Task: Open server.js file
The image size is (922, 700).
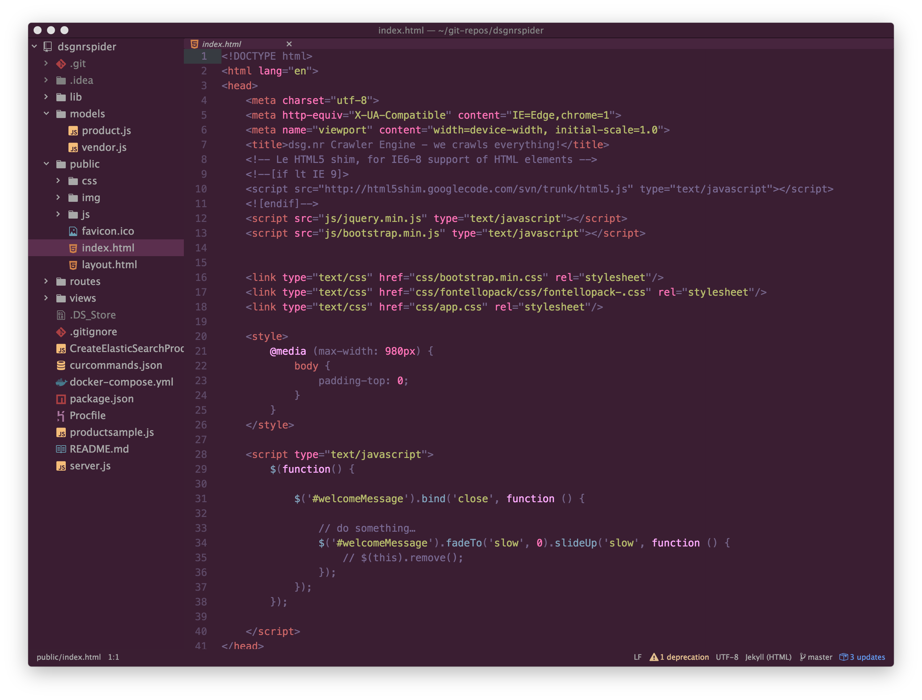Action: click(90, 466)
